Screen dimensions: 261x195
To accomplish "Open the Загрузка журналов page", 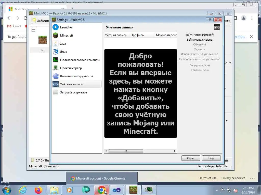I will 76,92.
